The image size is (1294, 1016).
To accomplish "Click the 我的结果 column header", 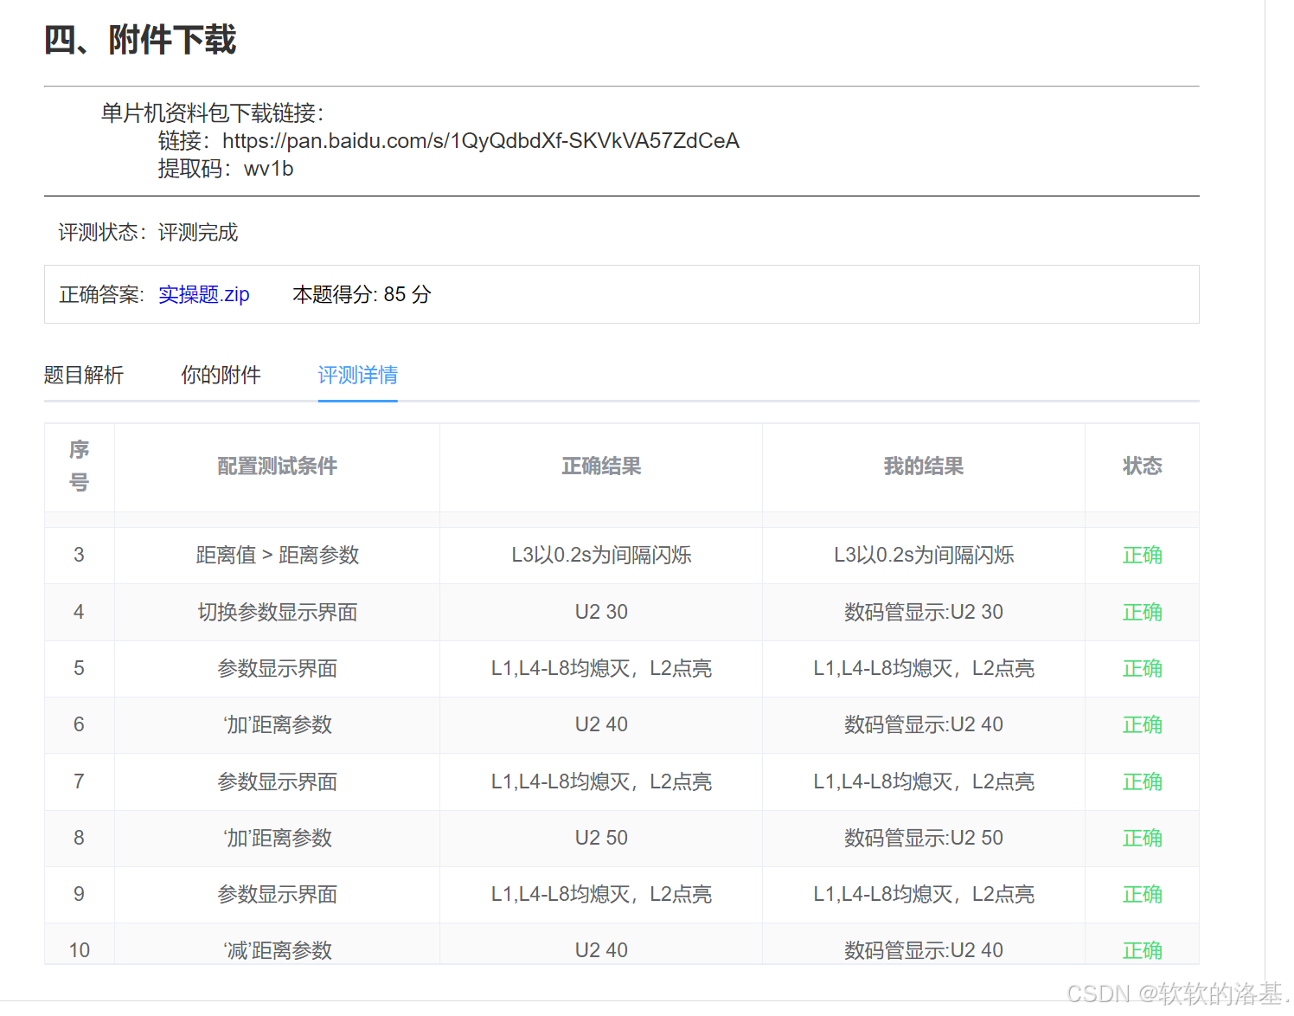I will [924, 466].
